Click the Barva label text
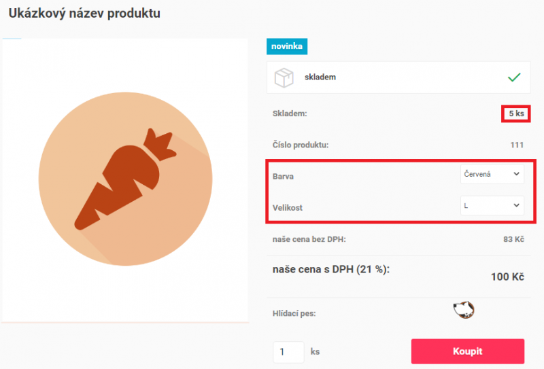Image resolution: width=544 pixels, height=369 pixels. [x=283, y=177]
